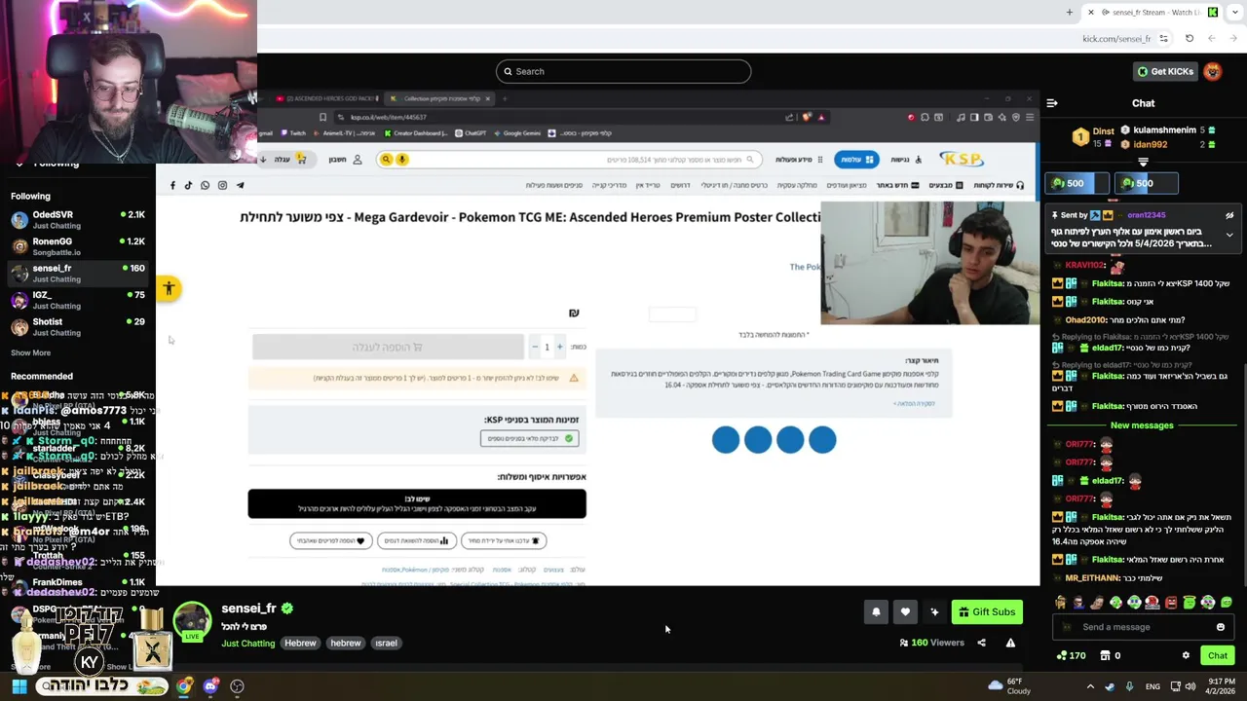
Task: Open the KSP shopping cart
Action: tap(292, 159)
